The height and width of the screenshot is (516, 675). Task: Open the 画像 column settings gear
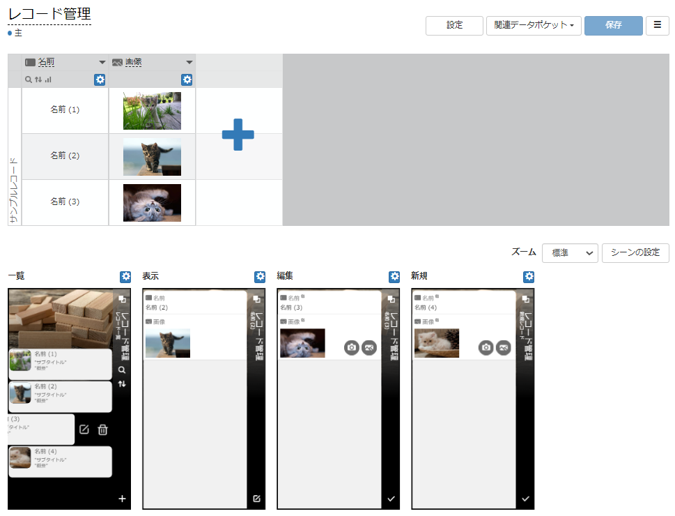(x=187, y=79)
